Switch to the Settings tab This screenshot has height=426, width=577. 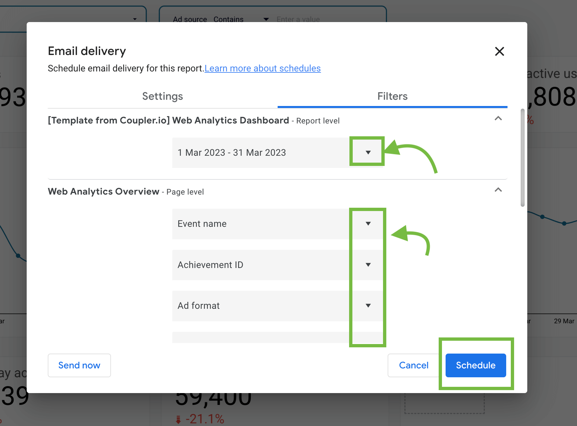point(162,96)
